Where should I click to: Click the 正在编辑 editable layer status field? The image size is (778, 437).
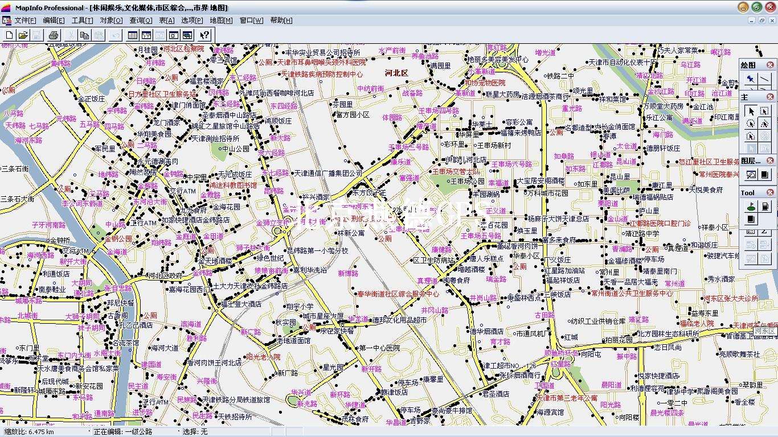click(x=131, y=432)
